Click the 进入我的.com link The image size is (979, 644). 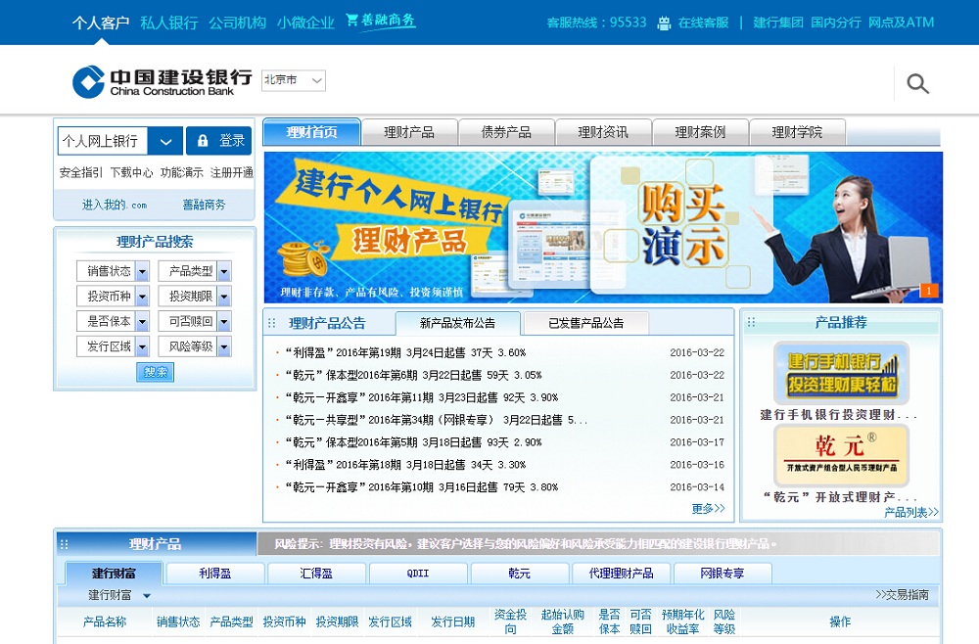tap(115, 204)
